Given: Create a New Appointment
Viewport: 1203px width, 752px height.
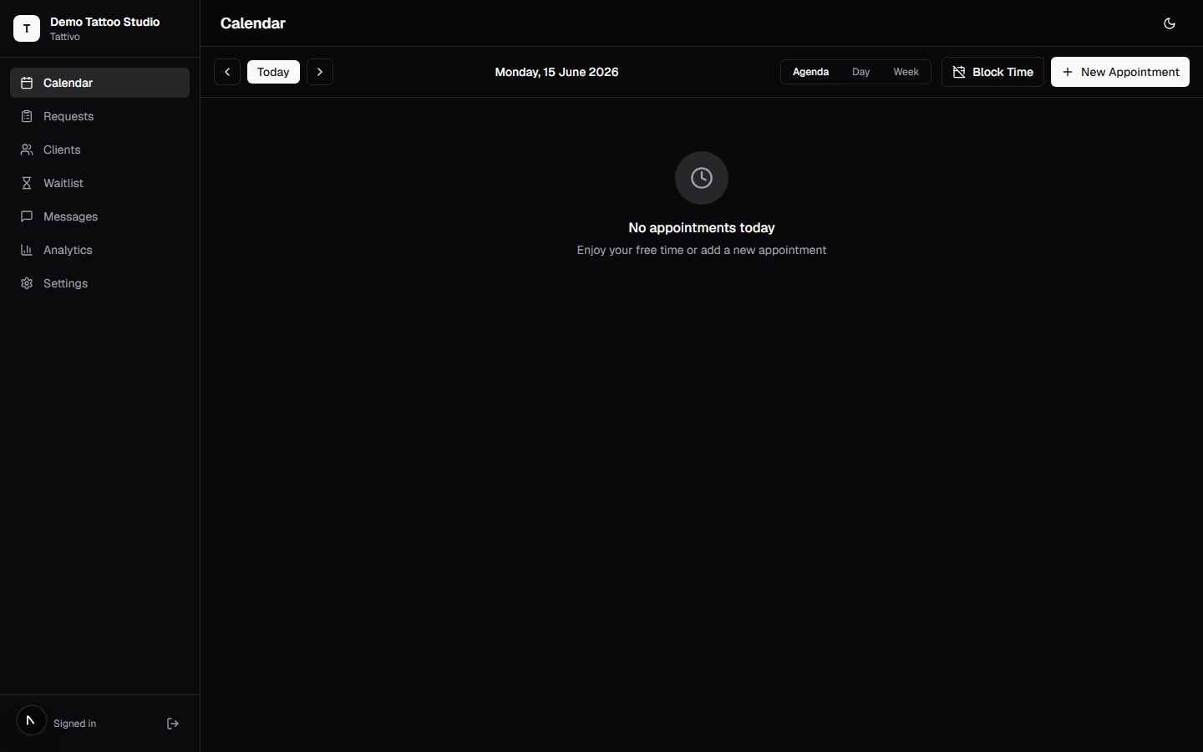Looking at the screenshot, I should pos(1120,72).
